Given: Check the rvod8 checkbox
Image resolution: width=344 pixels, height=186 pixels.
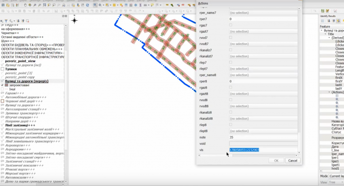Looking at the screenshot, I should click(231, 100).
